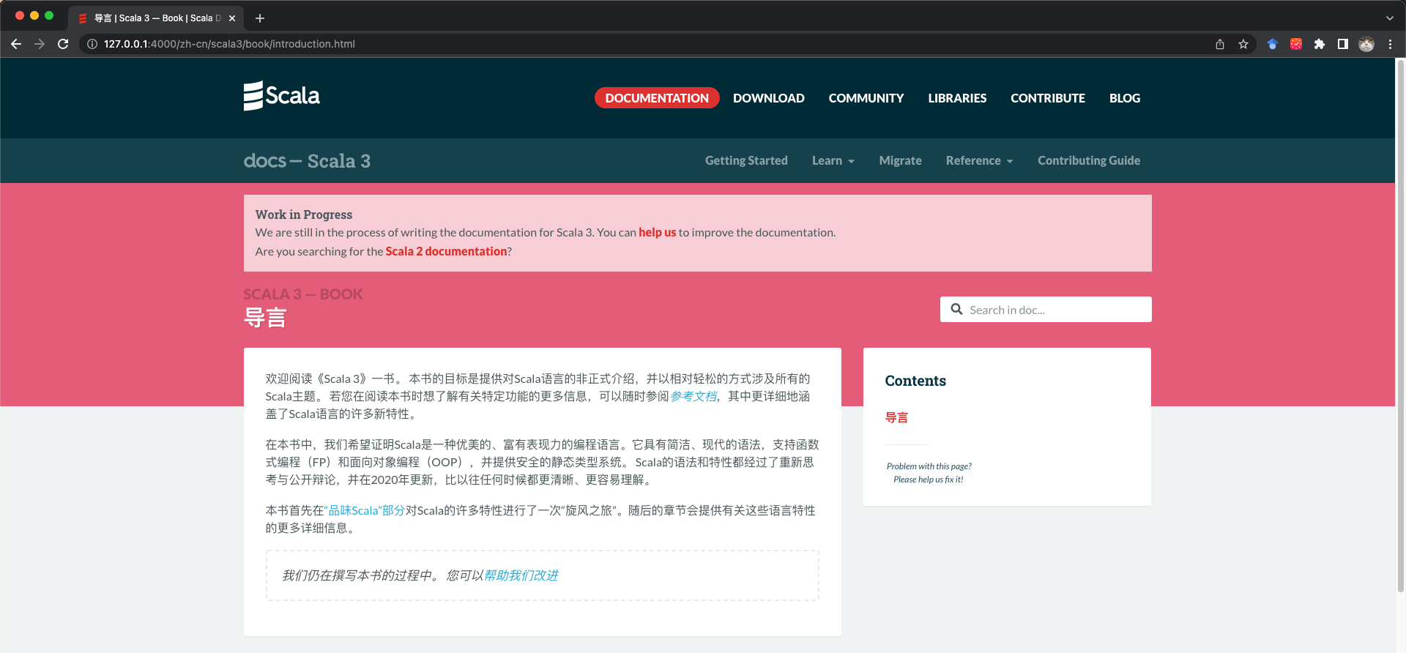Open the red extension icon in toolbar
This screenshot has height=653, width=1406.
[1296, 44]
